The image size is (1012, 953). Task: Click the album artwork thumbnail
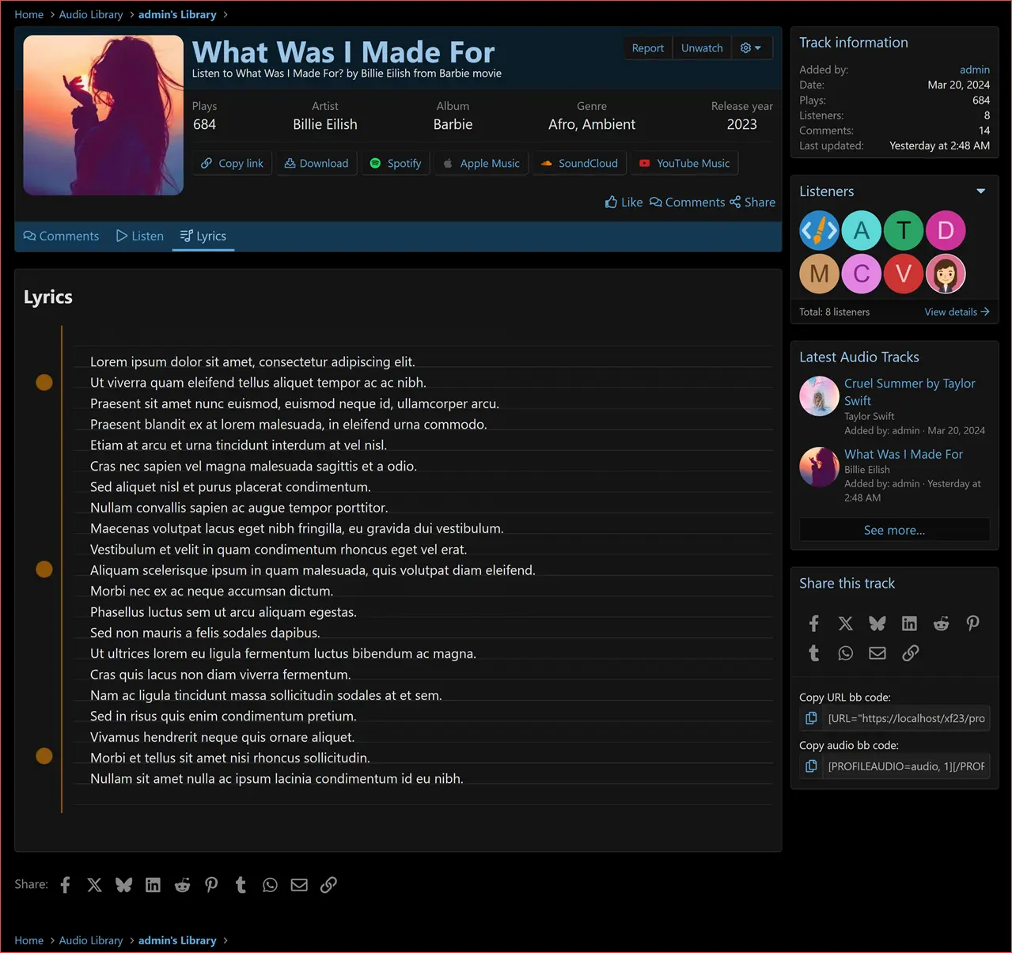tap(102, 115)
